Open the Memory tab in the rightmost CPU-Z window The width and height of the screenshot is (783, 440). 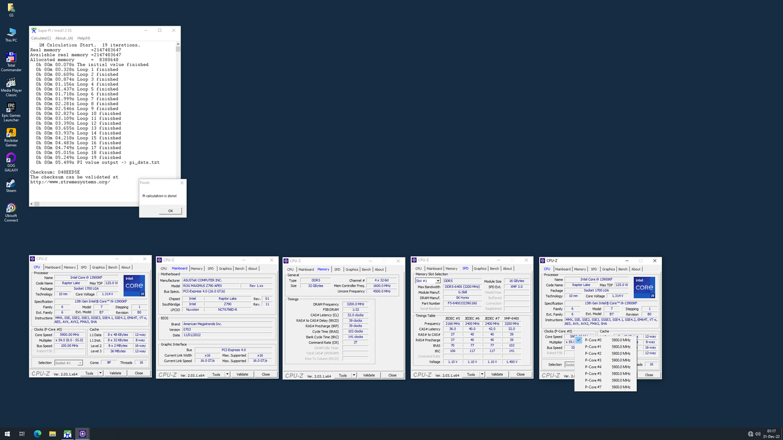pyautogui.click(x=579, y=269)
